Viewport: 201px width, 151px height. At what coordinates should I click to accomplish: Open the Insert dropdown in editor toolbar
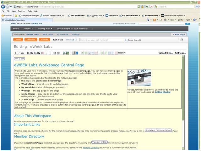122,53
